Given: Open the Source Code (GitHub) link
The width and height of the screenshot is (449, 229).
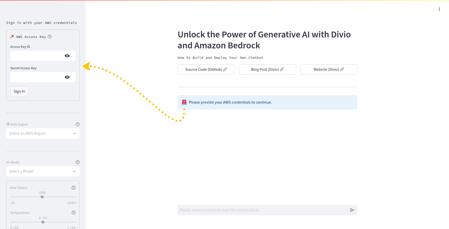Looking at the screenshot, I should 206,70.
